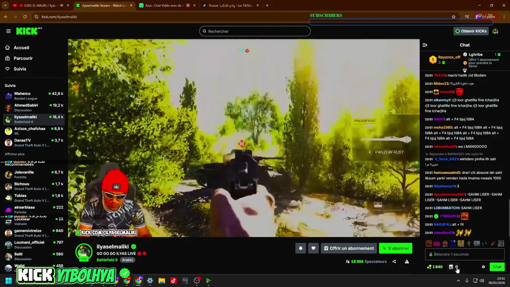Image resolution: width=510 pixels, height=287 pixels.
Task: Select the ilyaselmaliki Stream tab
Action: point(104,6)
